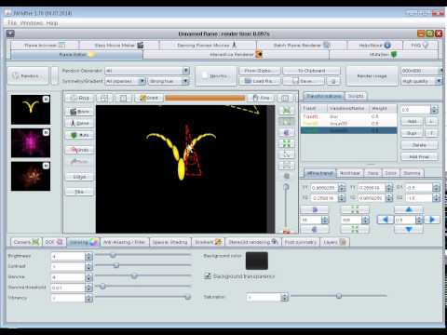Viewport: 447px width, 335px height.
Task: Open the Affine transf tab
Action: [x=319, y=173]
